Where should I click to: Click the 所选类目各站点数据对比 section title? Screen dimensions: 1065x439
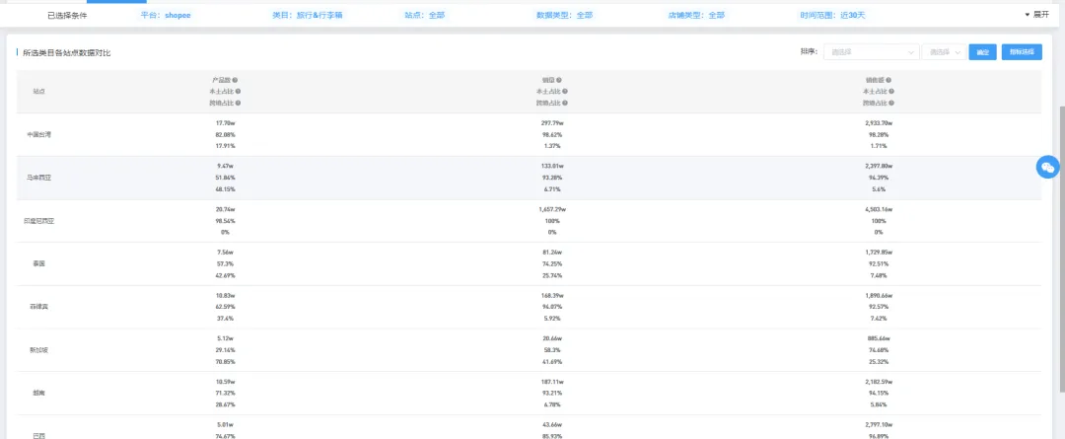[67, 52]
